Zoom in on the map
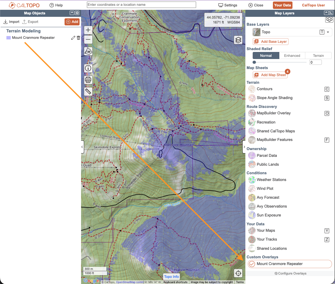Image resolution: width=335 pixels, height=284 pixels. [x=88, y=30]
